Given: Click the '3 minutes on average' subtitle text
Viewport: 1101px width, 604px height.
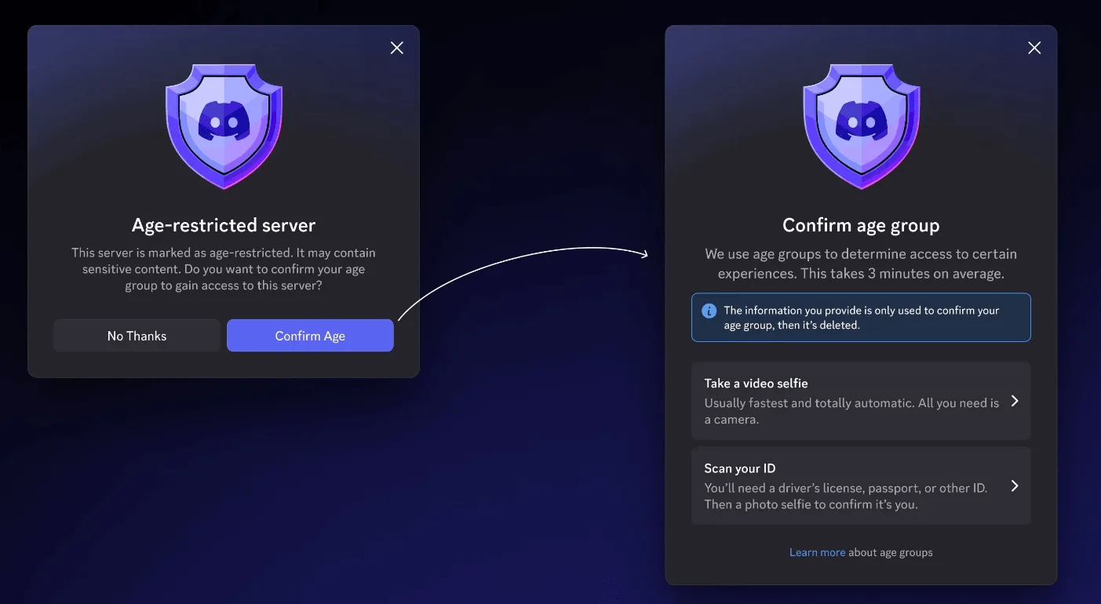Looking at the screenshot, I should [861, 264].
